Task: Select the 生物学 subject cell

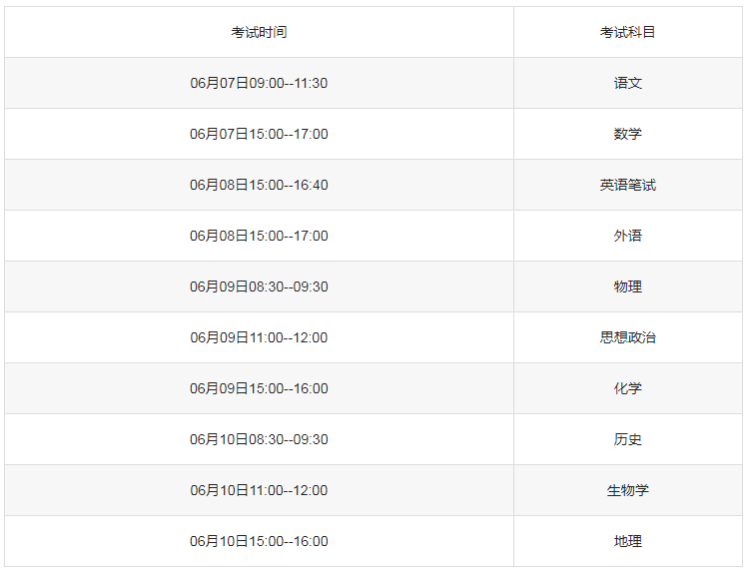Action: click(x=627, y=490)
